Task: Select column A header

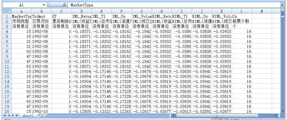Action: [x=22, y=11]
